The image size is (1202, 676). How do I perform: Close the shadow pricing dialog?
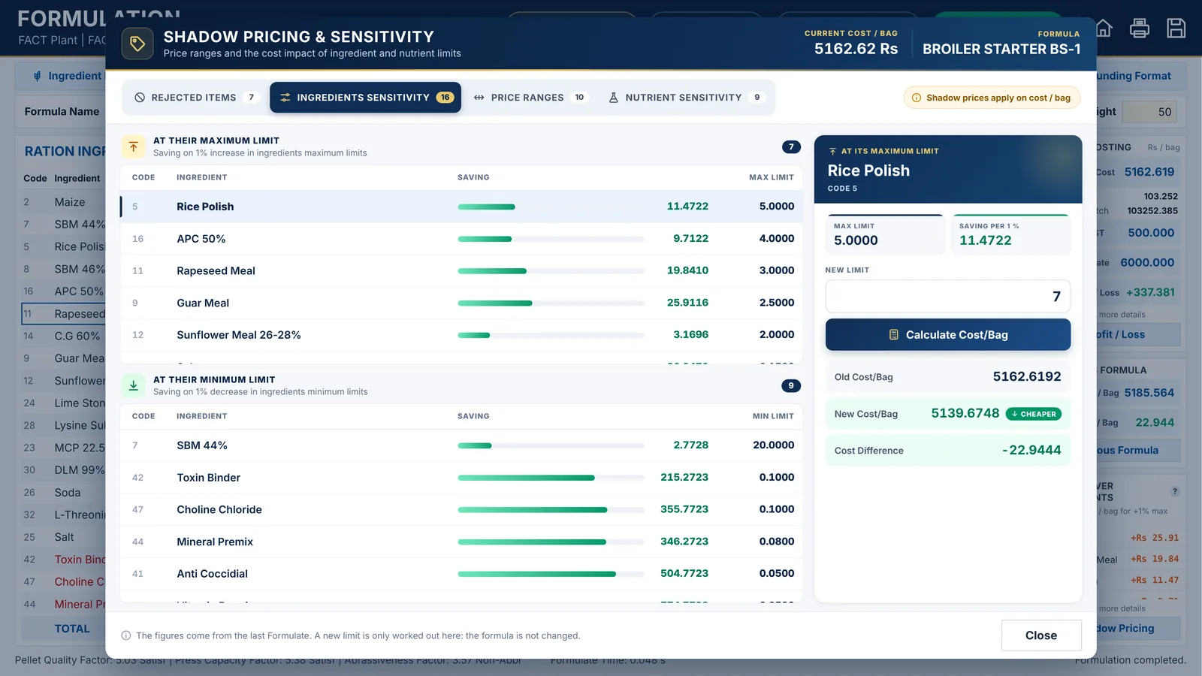click(1041, 635)
